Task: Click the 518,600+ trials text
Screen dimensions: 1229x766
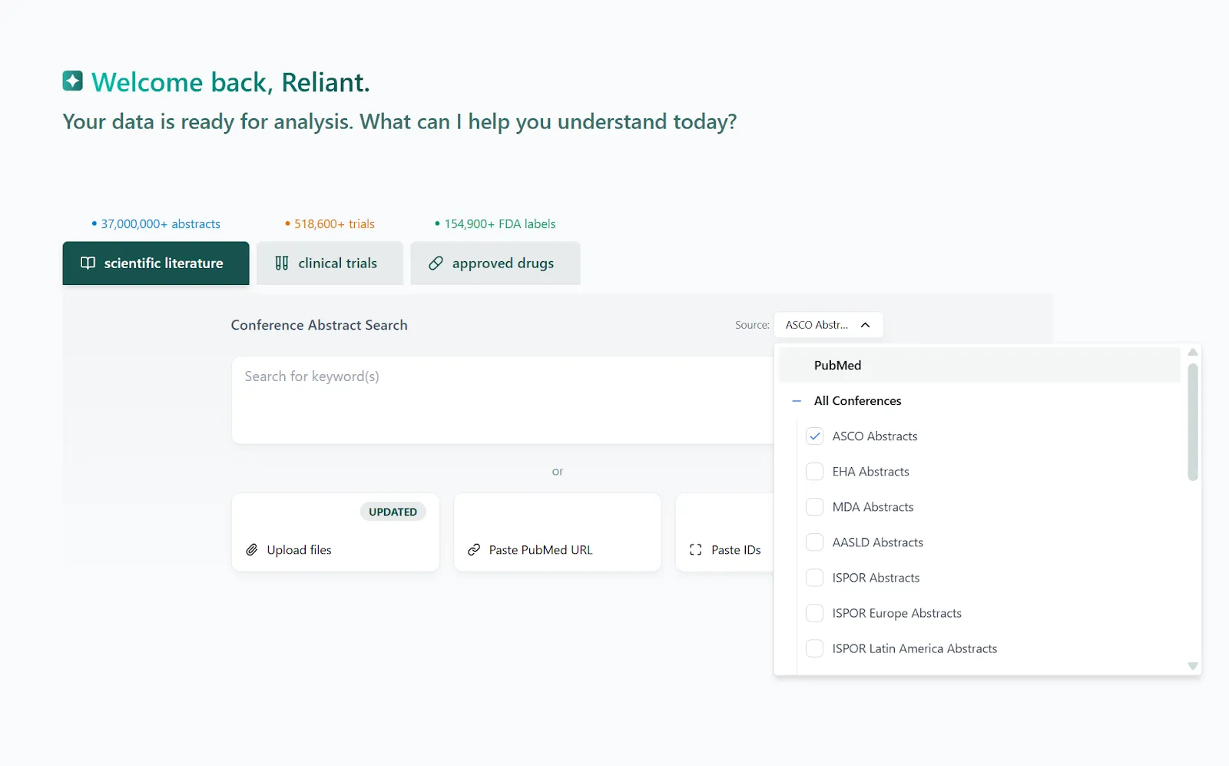Action: pyautogui.click(x=334, y=224)
